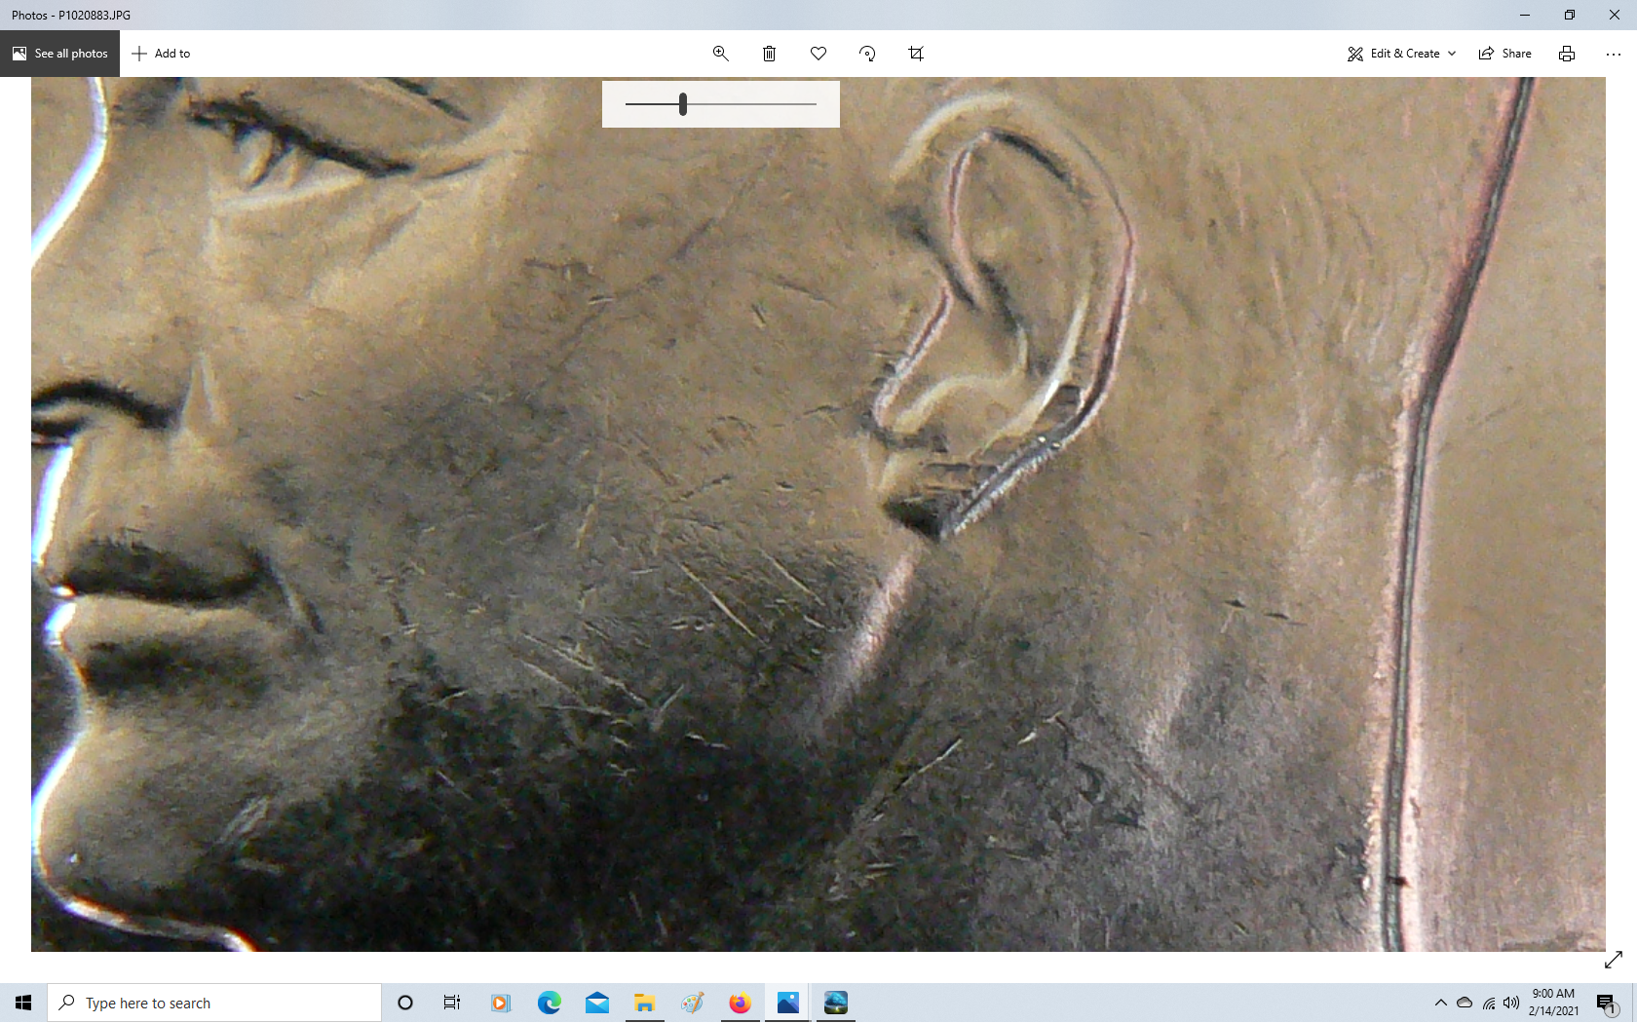Image resolution: width=1637 pixels, height=1023 pixels.
Task: Open the Windows Start menu
Action: (x=23, y=1003)
